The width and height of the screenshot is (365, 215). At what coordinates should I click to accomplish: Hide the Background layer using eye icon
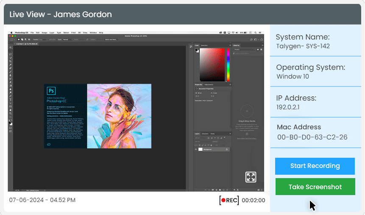[x=196, y=149]
